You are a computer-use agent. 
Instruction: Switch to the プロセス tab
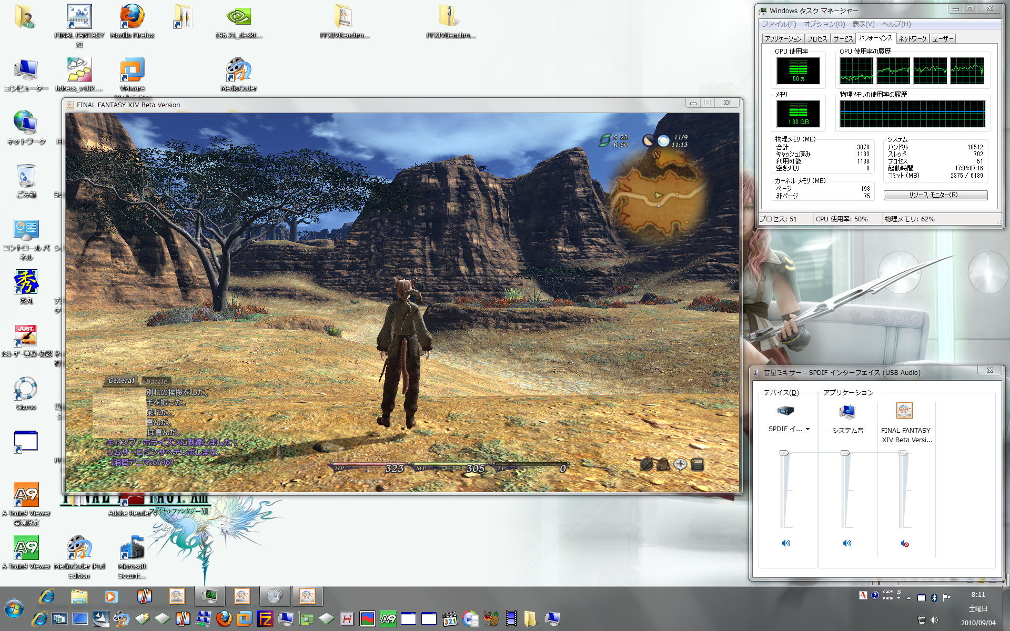tap(817, 39)
